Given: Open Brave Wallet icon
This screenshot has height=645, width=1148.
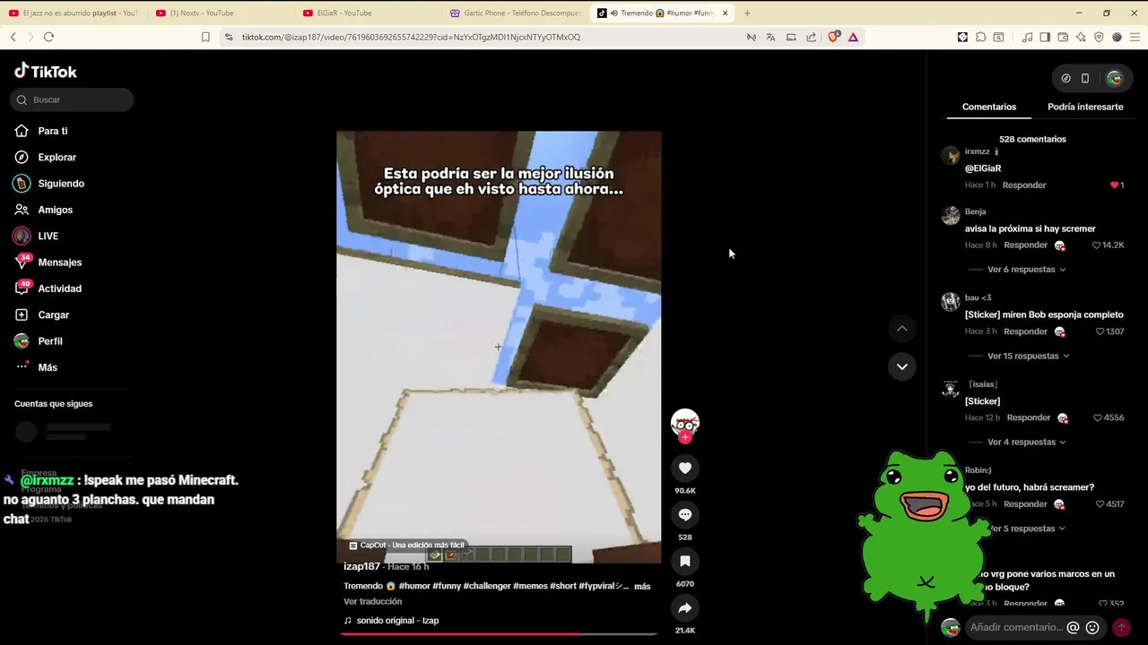Looking at the screenshot, I should [1063, 37].
